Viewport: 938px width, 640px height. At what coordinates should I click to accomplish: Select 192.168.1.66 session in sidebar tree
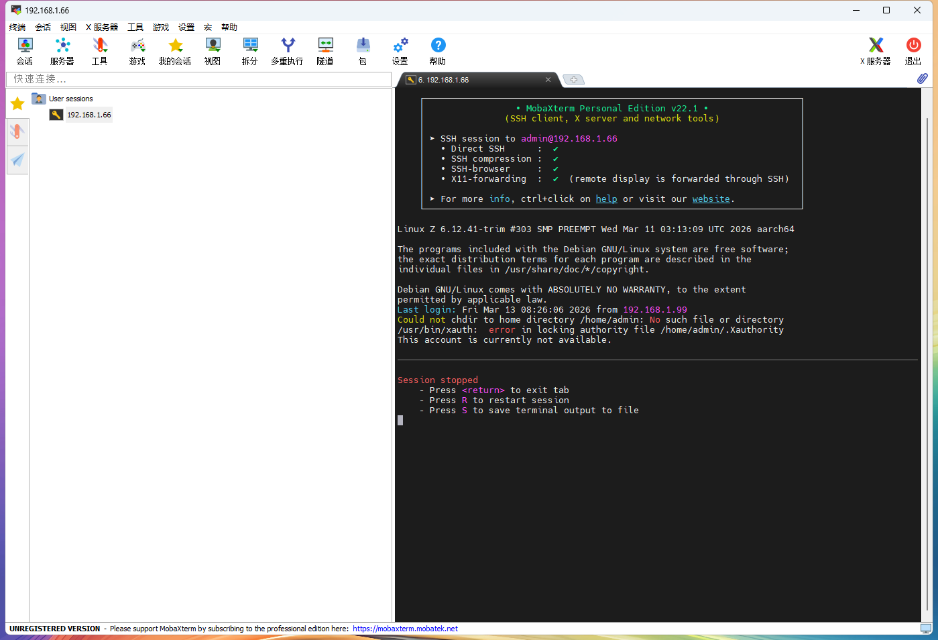(x=89, y=115)
